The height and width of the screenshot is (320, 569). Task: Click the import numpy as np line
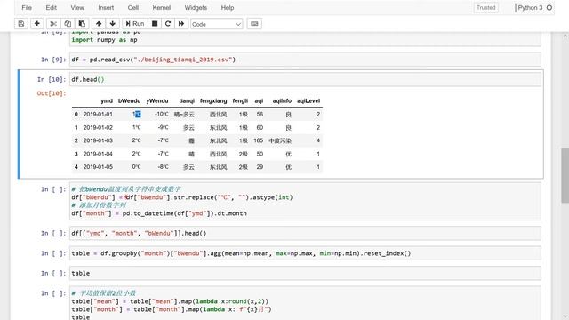[x=104, y=40]
